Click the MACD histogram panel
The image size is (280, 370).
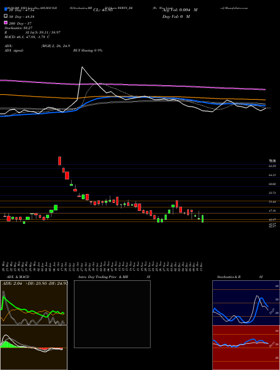click(34, 348)
